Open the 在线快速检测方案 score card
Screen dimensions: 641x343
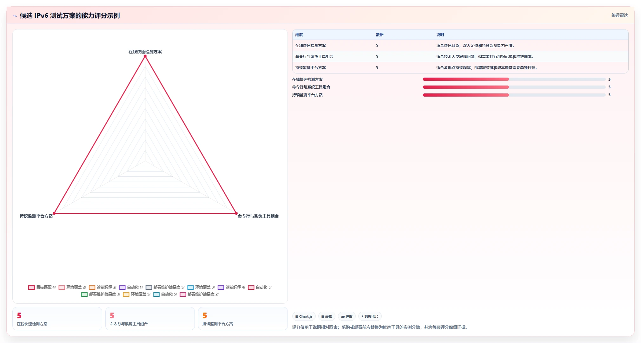click(x=57, y=319)
